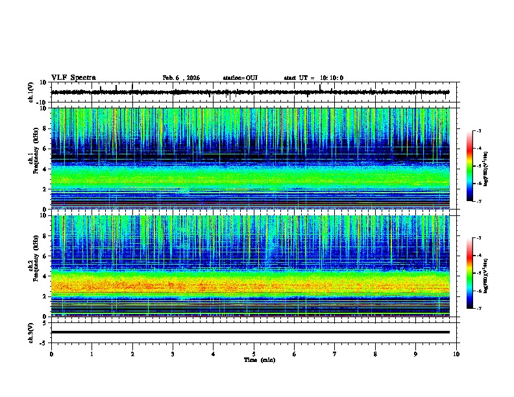Click the ch.1 "Frequency (kHz)" axis label
This screenshot has width=514, height=397.
pyautogui.click(x=36, y=151)
